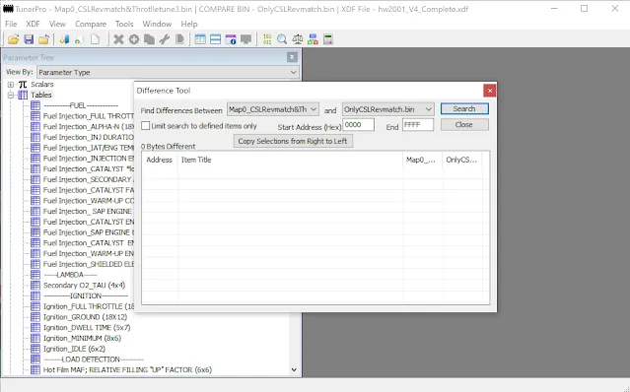Click the Search button
Viewport: 630px width, 392px height.
(464, 108)
